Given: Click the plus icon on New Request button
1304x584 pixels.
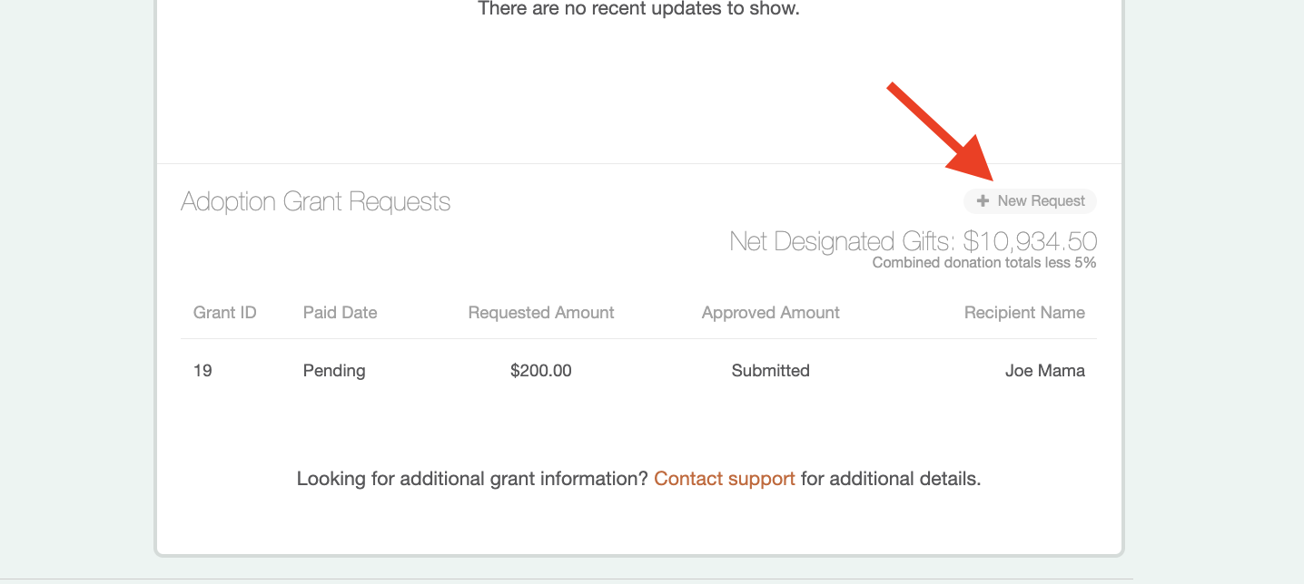Looking at the screenshot, I should click(983, 200).
